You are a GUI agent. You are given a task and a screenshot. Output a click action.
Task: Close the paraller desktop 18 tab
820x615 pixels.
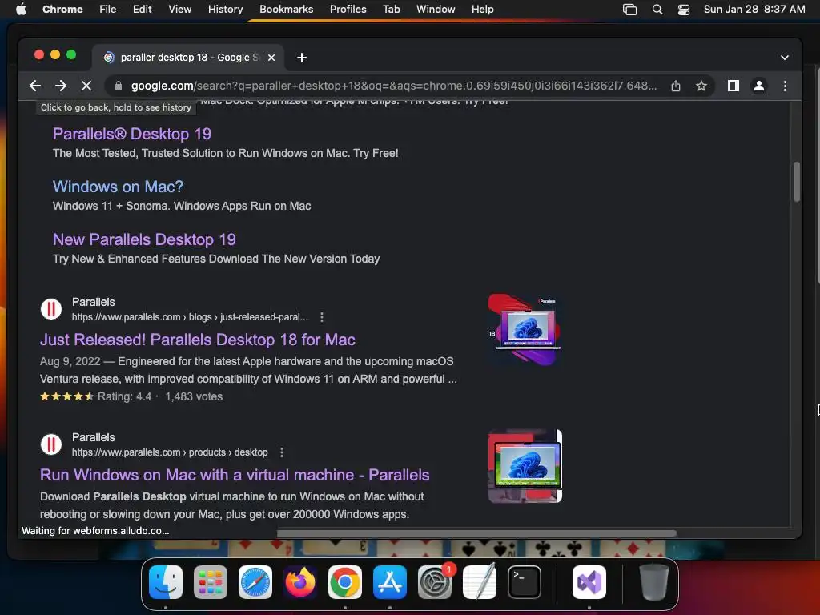coord(271,58)
